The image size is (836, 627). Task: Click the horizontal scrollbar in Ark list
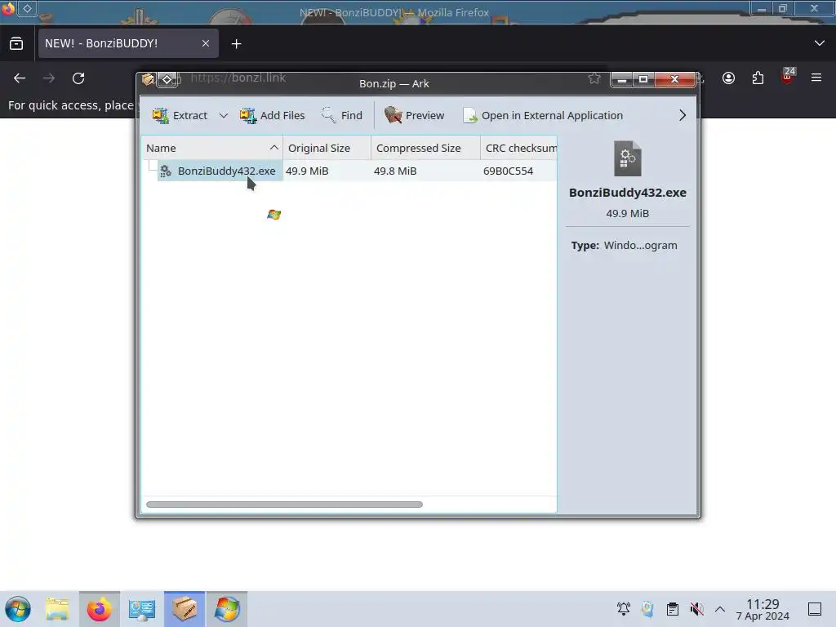pos(284,505)
